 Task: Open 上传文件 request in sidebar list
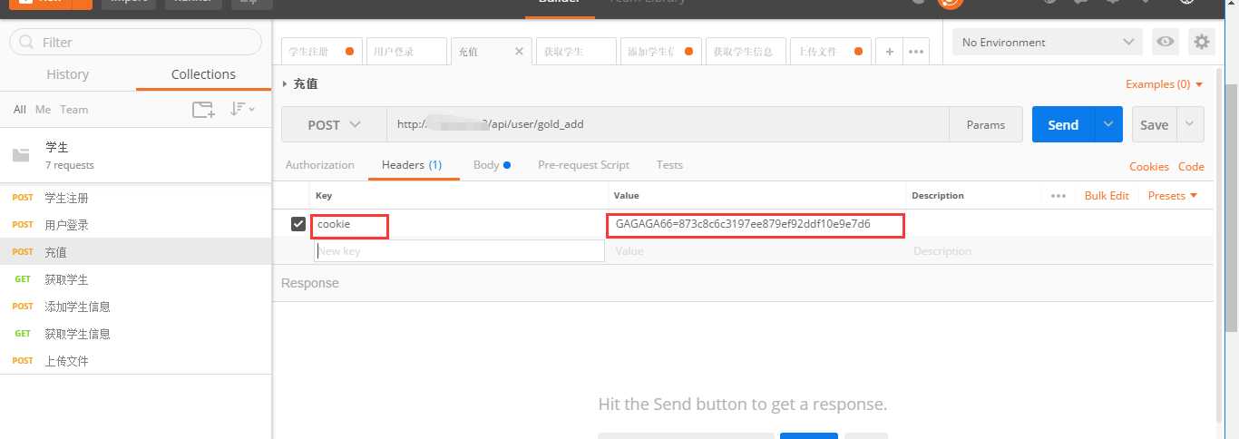coord(136,361)
